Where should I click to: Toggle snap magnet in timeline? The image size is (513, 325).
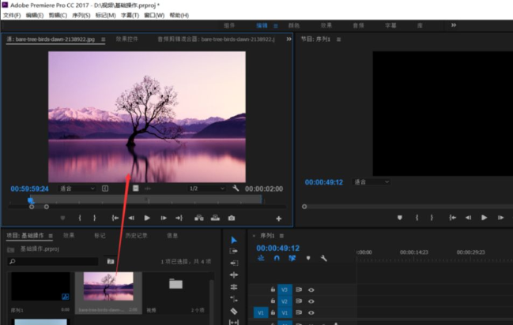coord(277,258)
